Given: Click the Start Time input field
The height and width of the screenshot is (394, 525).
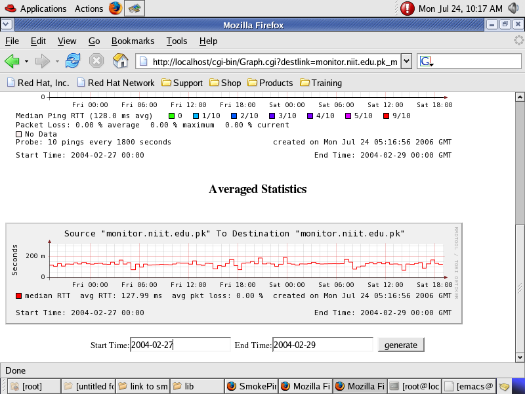Looking at the screenshot, I should (x=180, y=345).
